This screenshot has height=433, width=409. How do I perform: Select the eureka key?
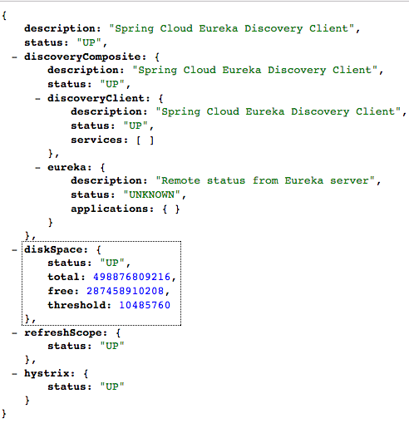pyautogui.click(x=67, y=167)
